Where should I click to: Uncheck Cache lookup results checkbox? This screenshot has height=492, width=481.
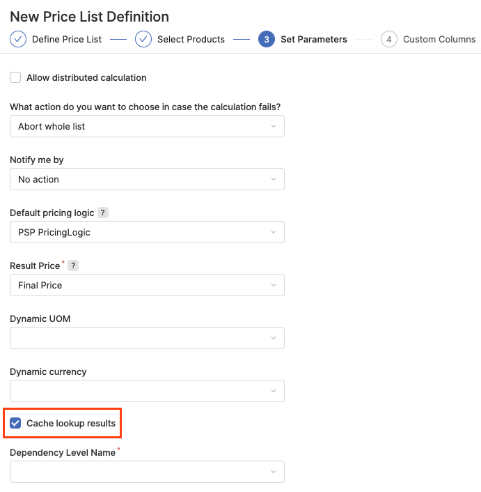15,423
